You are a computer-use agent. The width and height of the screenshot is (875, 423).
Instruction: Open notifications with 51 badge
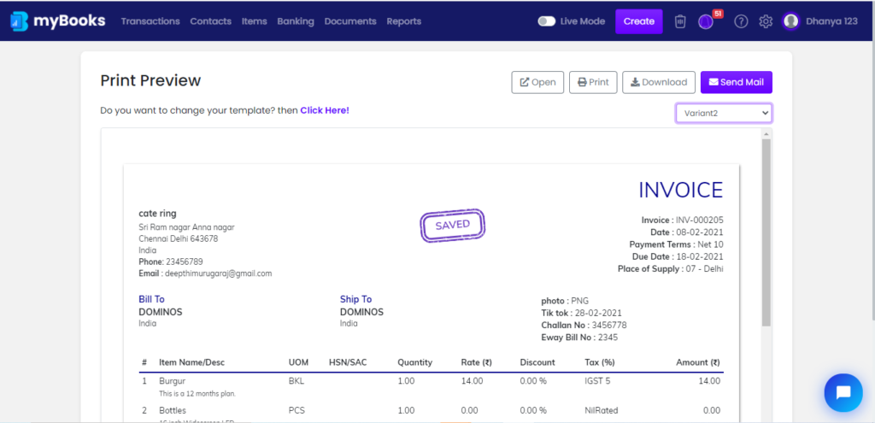click(x=707, y=21)
